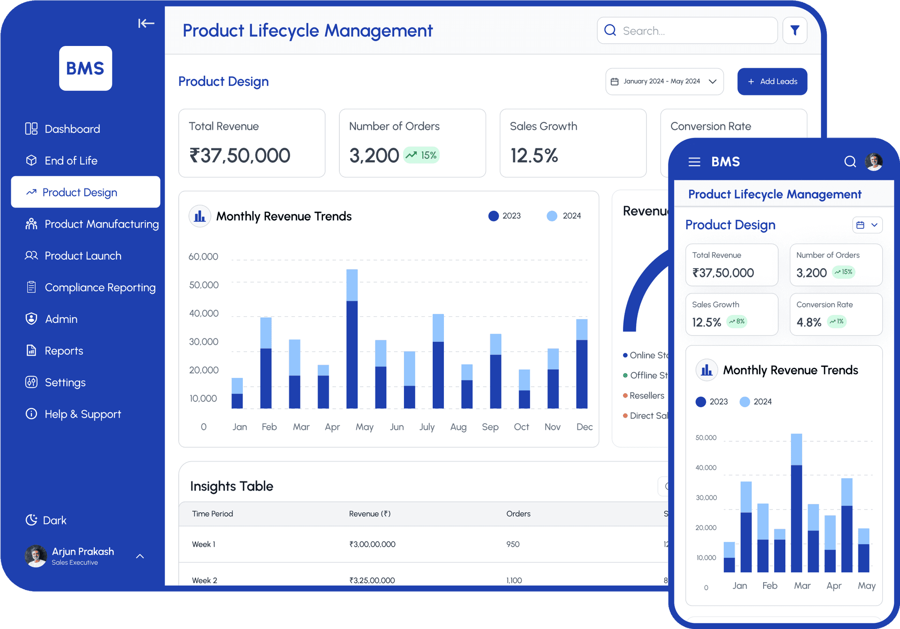Click the Monthly Revenue Trends chart icon
Image resolution: width=900 pixels, height=629 pixels.
pyautogui.click(x=200, y=216)
